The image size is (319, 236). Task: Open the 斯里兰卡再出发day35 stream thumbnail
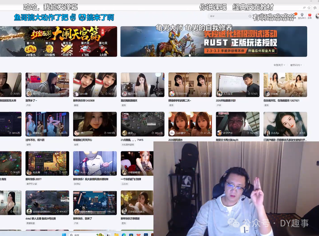click(x=237, y=124)
